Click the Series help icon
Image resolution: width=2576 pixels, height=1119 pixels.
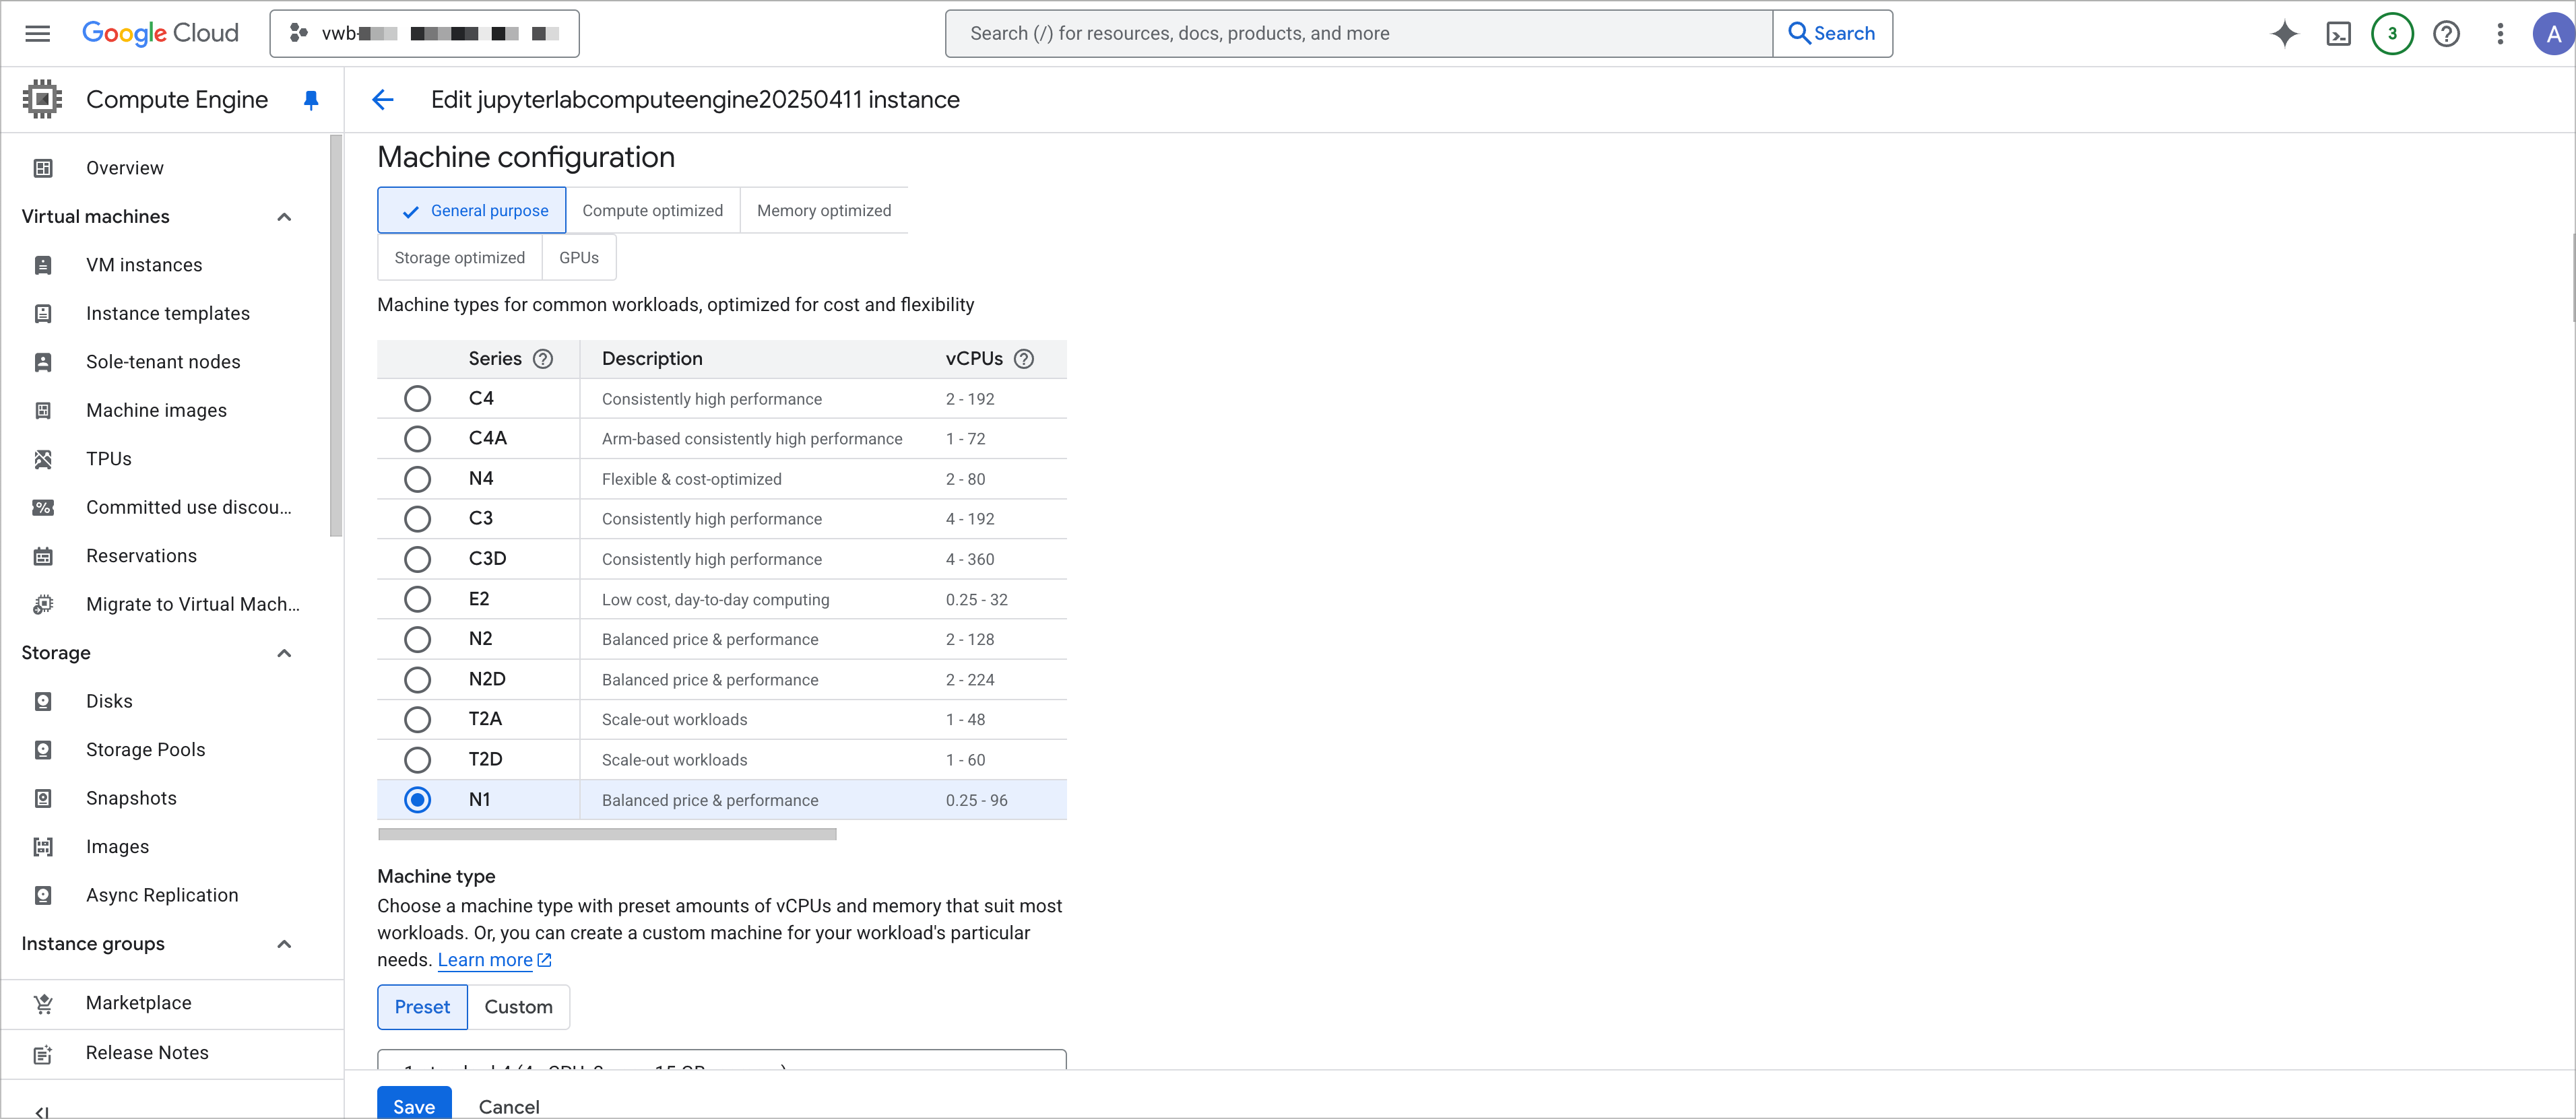(543, 359)
